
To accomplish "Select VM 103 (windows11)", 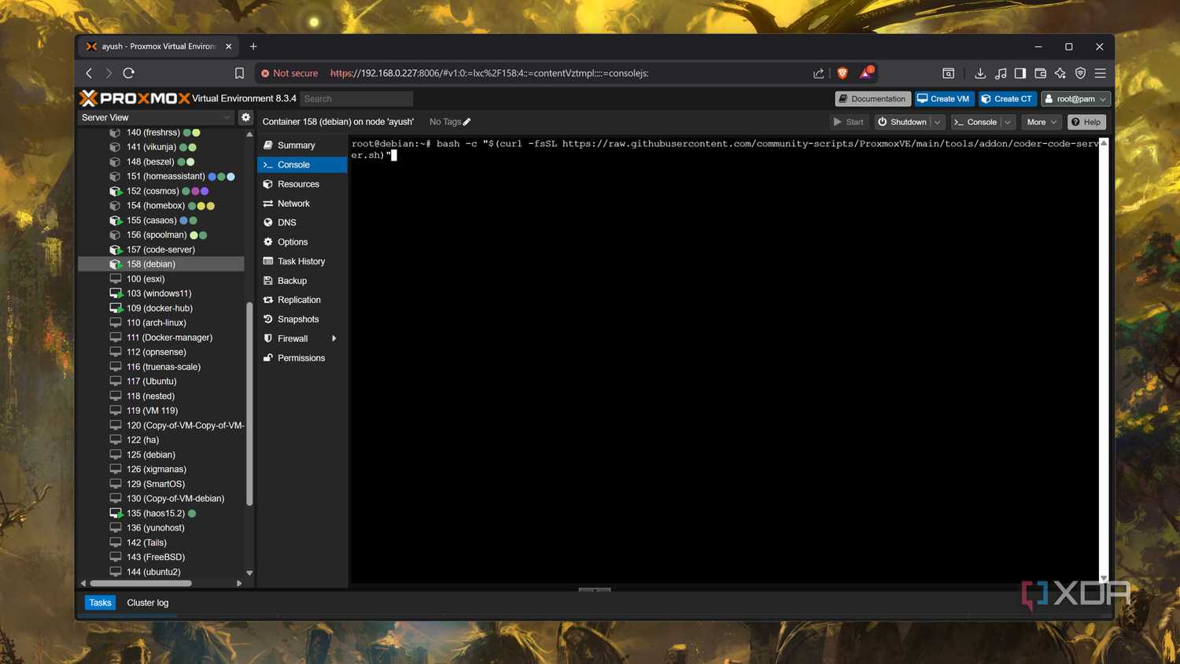I will (160, 293).
